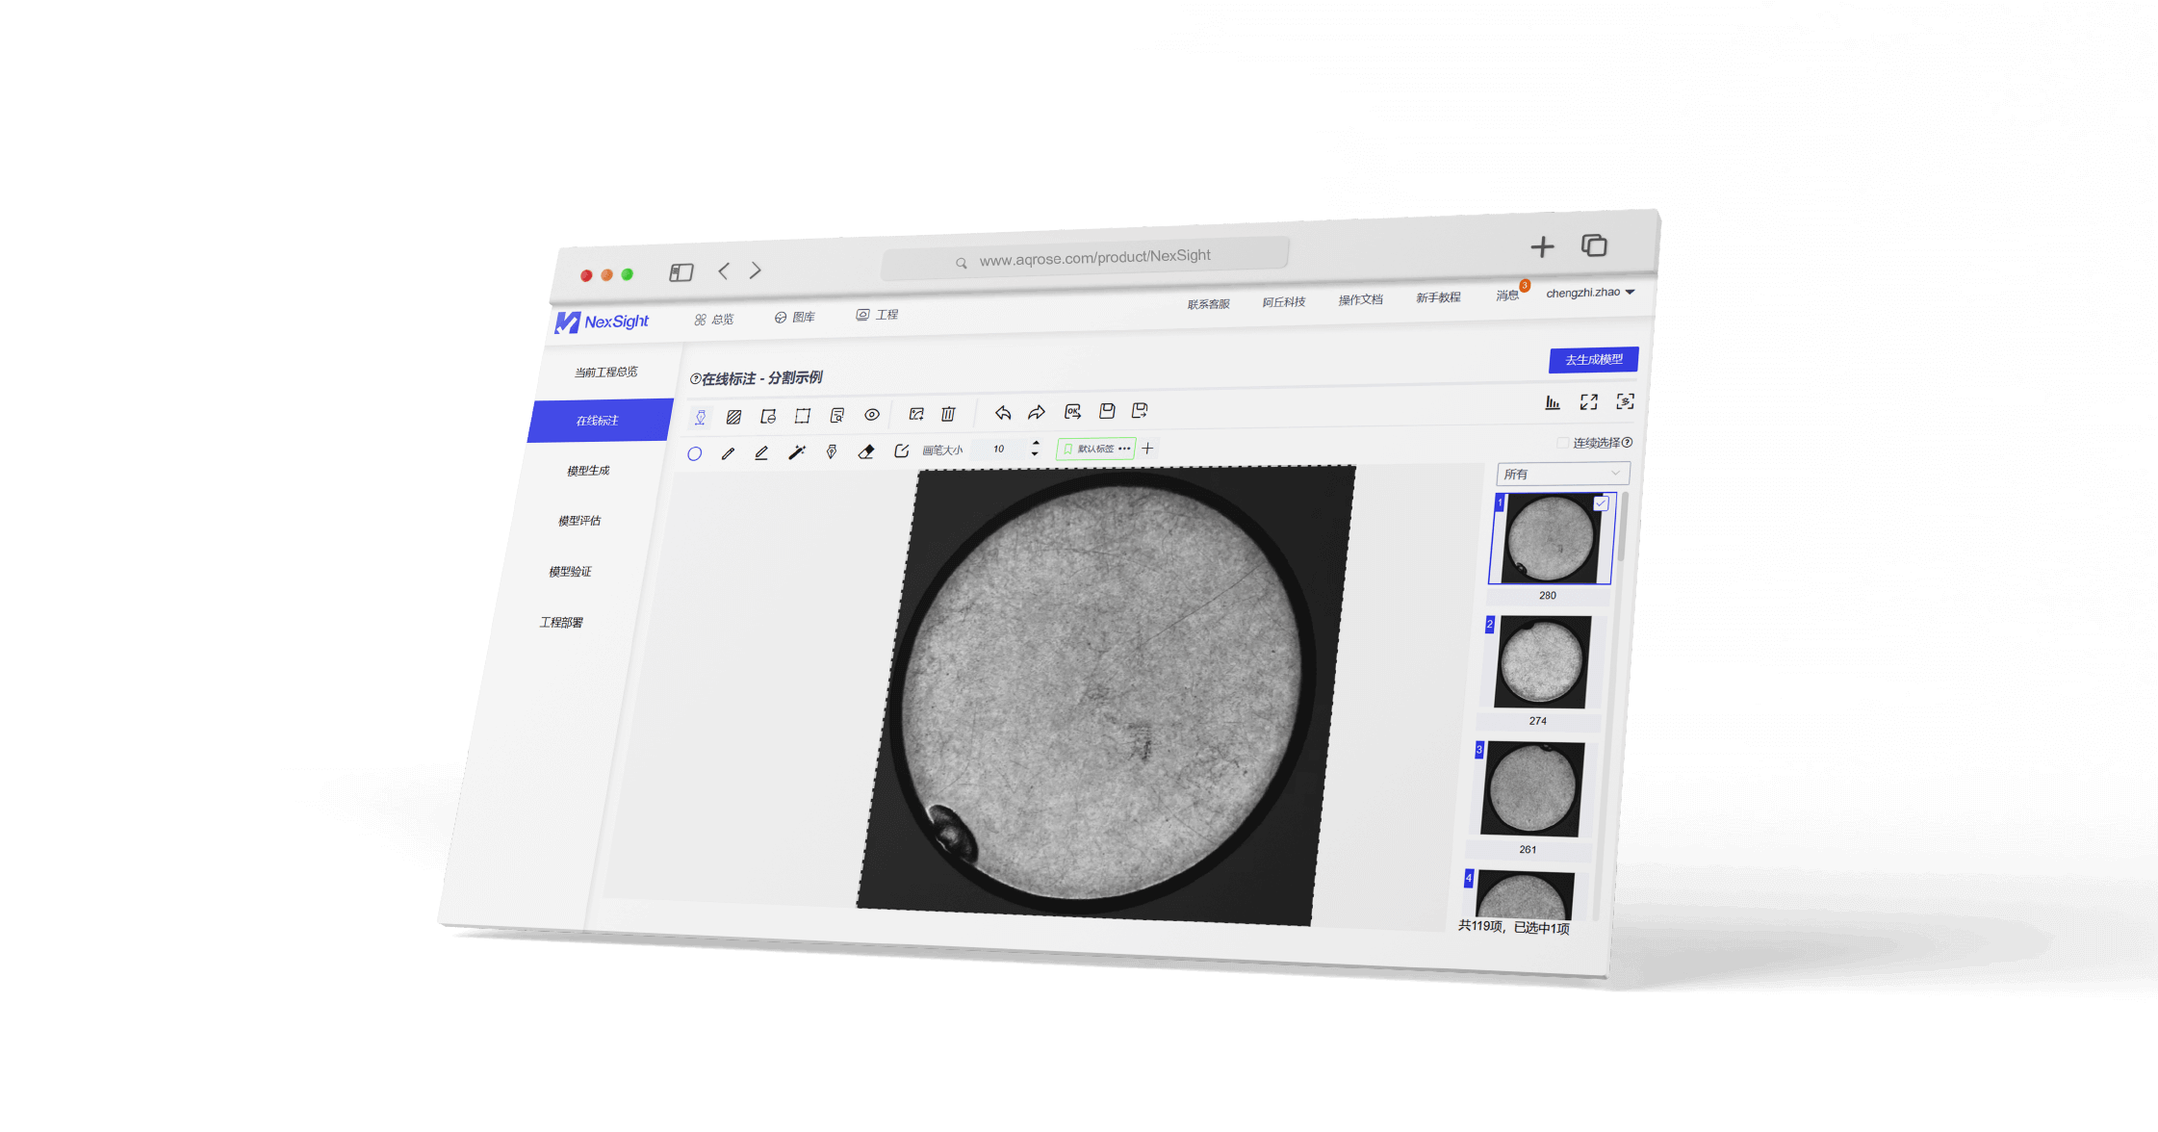
Task: Open 消息 notifications
Action: (1508, 295)
